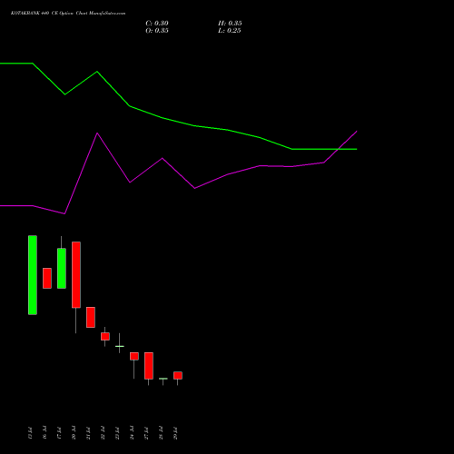Select the tall green candle at chart start

pyautogui.click(x=33, y=275)
